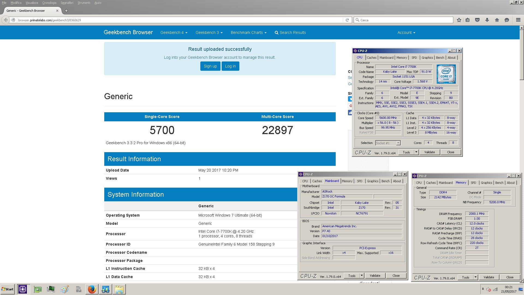Open the Bench tab in the CPU tab CPU-Z window
Viewport: 524px width, 295px height.
(440, 58)
